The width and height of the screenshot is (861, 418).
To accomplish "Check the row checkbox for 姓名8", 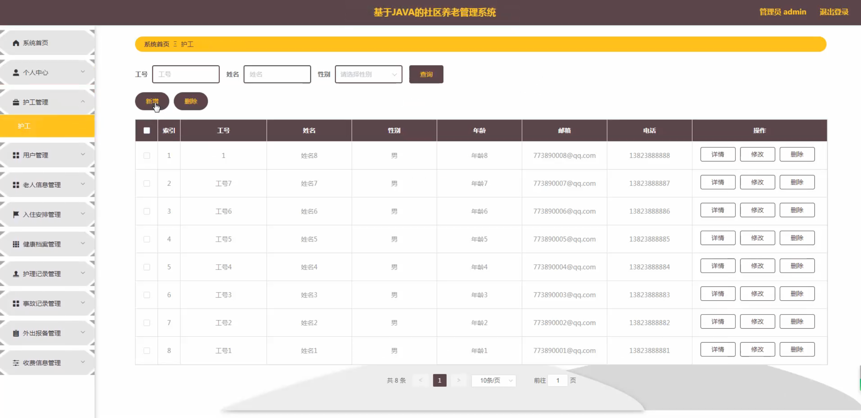I will pos(147,155).
